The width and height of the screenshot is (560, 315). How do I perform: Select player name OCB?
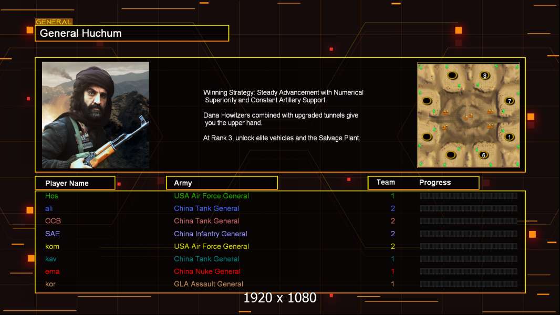tap(53, 221)
